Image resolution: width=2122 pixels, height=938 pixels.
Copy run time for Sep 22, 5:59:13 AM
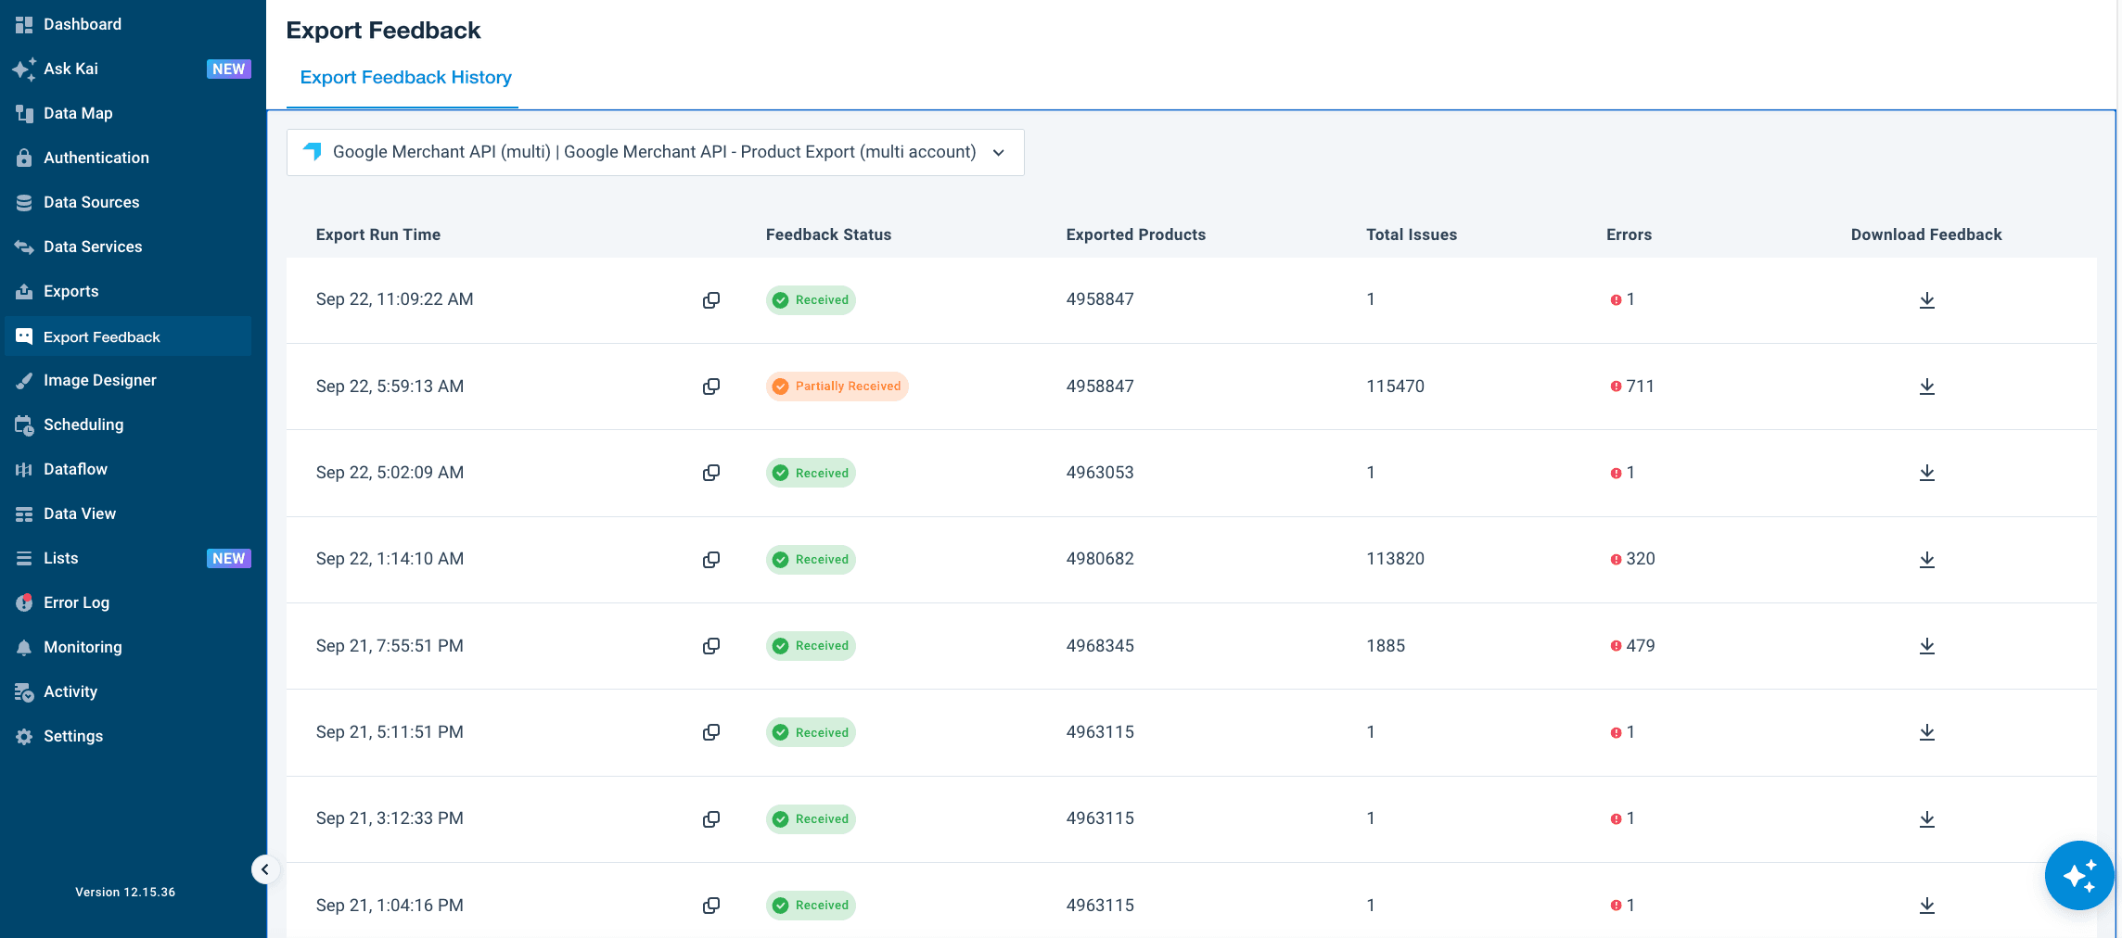711,387
